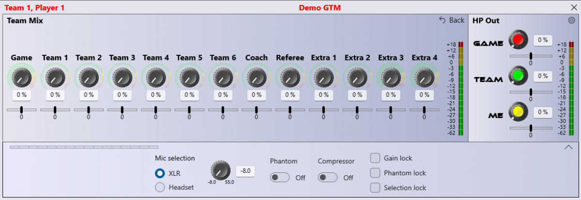The height and width of the screenshot is (200, 581).
Task: Click the Game channel volume knob
Action: click(21, 77)
